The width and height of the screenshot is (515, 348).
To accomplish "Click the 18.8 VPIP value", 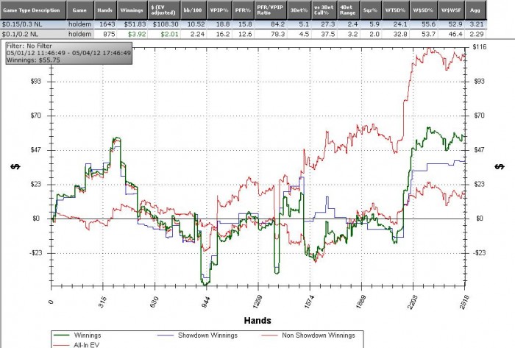I will (223, 24).
